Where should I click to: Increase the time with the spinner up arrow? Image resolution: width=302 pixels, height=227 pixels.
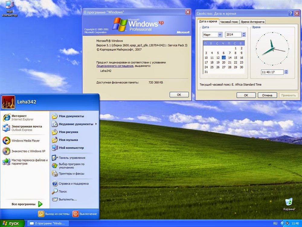[x=286, y=71]
